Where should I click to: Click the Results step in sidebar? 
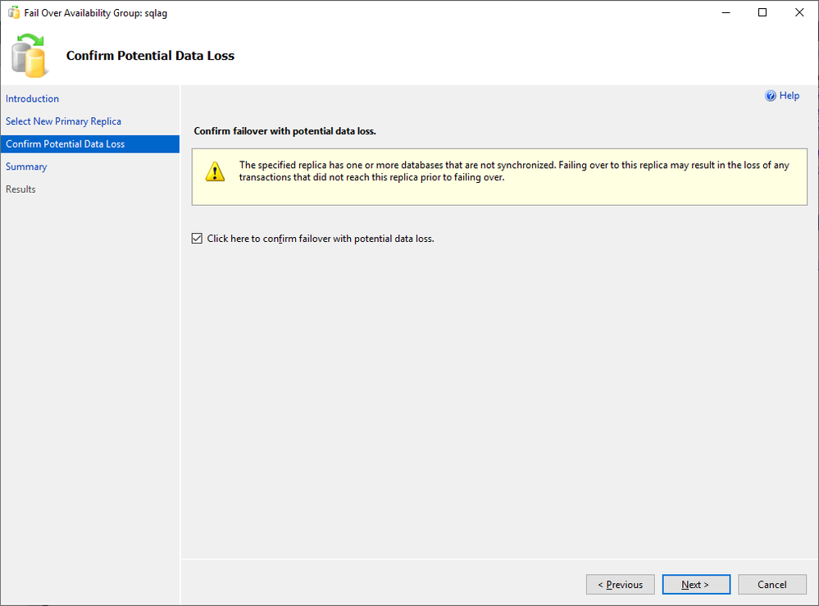coord(20,189)
